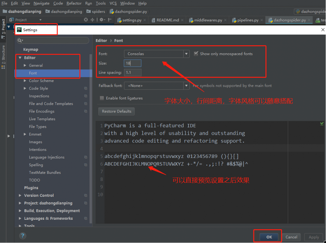This screenshot has width=326, height=243.
Task: Toggle Show only monospaced fonts checkbox
Action: point(196,54)
